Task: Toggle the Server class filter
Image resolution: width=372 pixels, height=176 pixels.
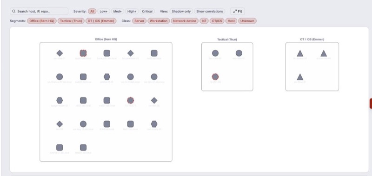Action: [139, 21]
